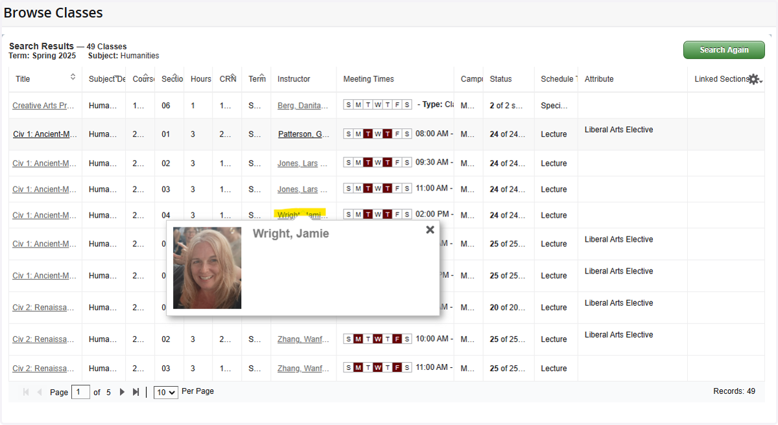Go to the first page of results
Image resolution: width=778 pixels, height=425 pixels.
coord(26,392)
